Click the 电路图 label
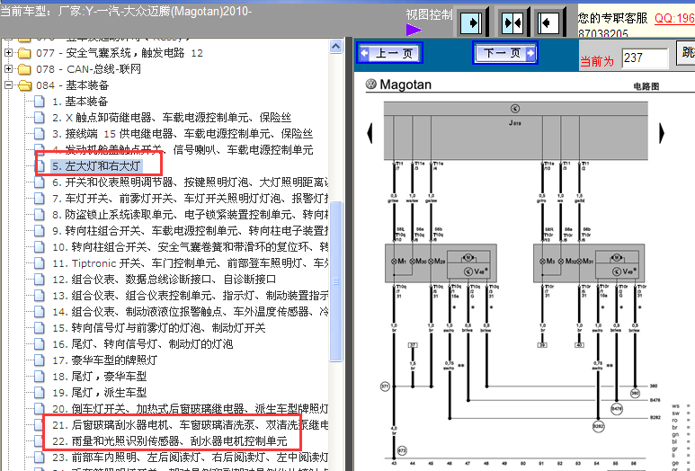The height and width of the screenshot is (471, 695). pyautogui.click(x=646, y=86)
